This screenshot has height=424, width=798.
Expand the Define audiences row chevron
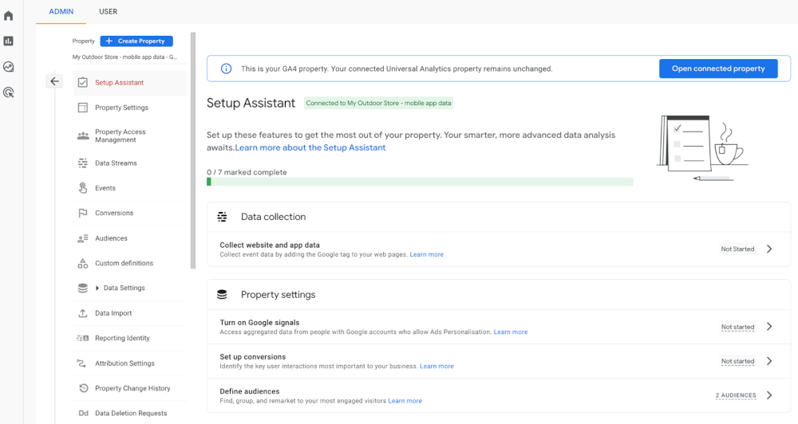[x=769, y=395]
